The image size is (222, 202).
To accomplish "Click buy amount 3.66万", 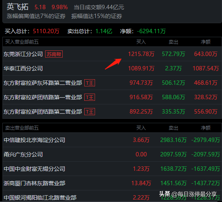I will [141, 140].
